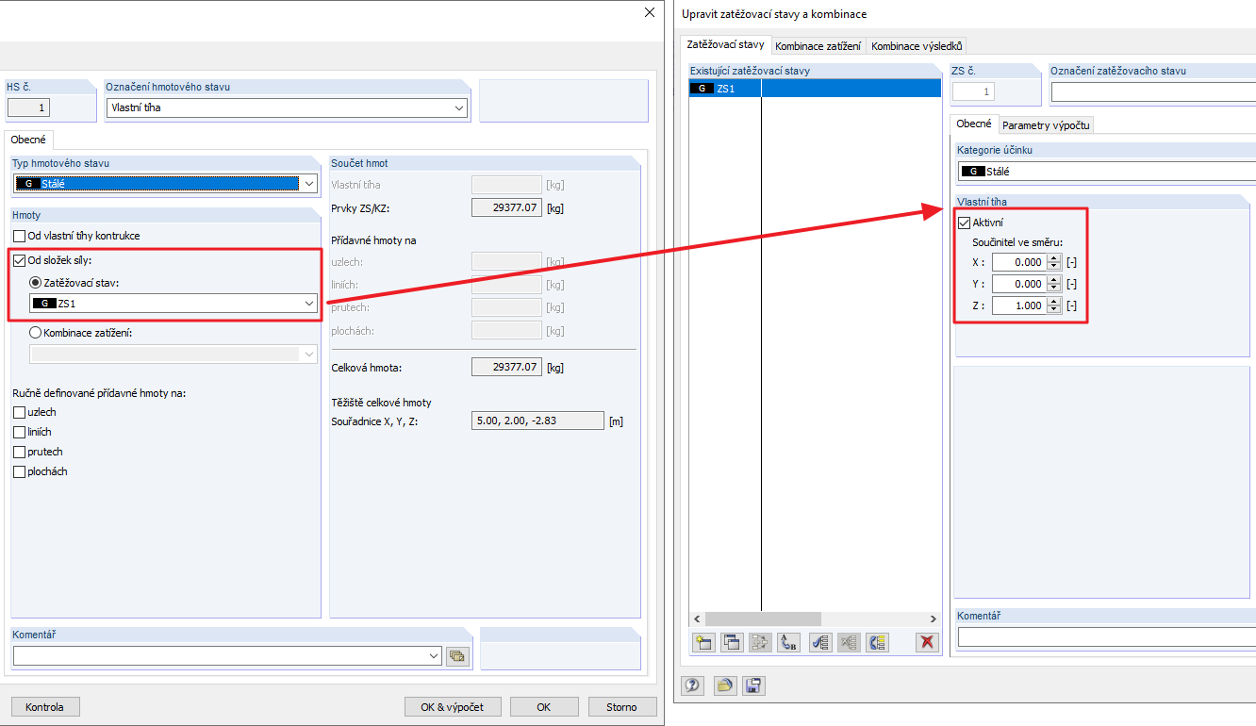
Task: Click the comment library icon beside Komentář
Action: (x=458, y=655)
